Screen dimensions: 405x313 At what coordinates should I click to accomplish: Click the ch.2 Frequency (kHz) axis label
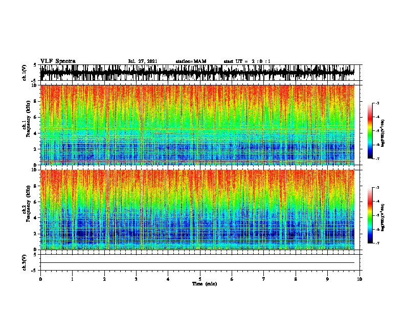click(26, 204)
